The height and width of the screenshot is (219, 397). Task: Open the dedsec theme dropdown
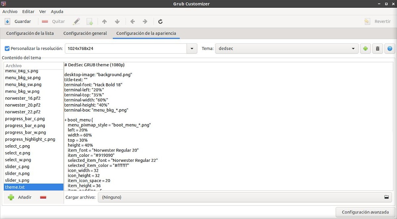tap(353, 48)
